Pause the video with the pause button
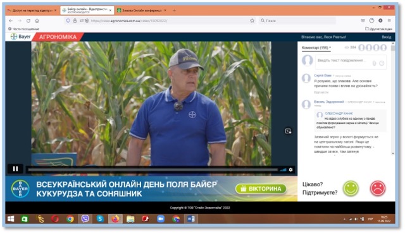Screen dimensions: 405x233 click(x=15, y=169)
